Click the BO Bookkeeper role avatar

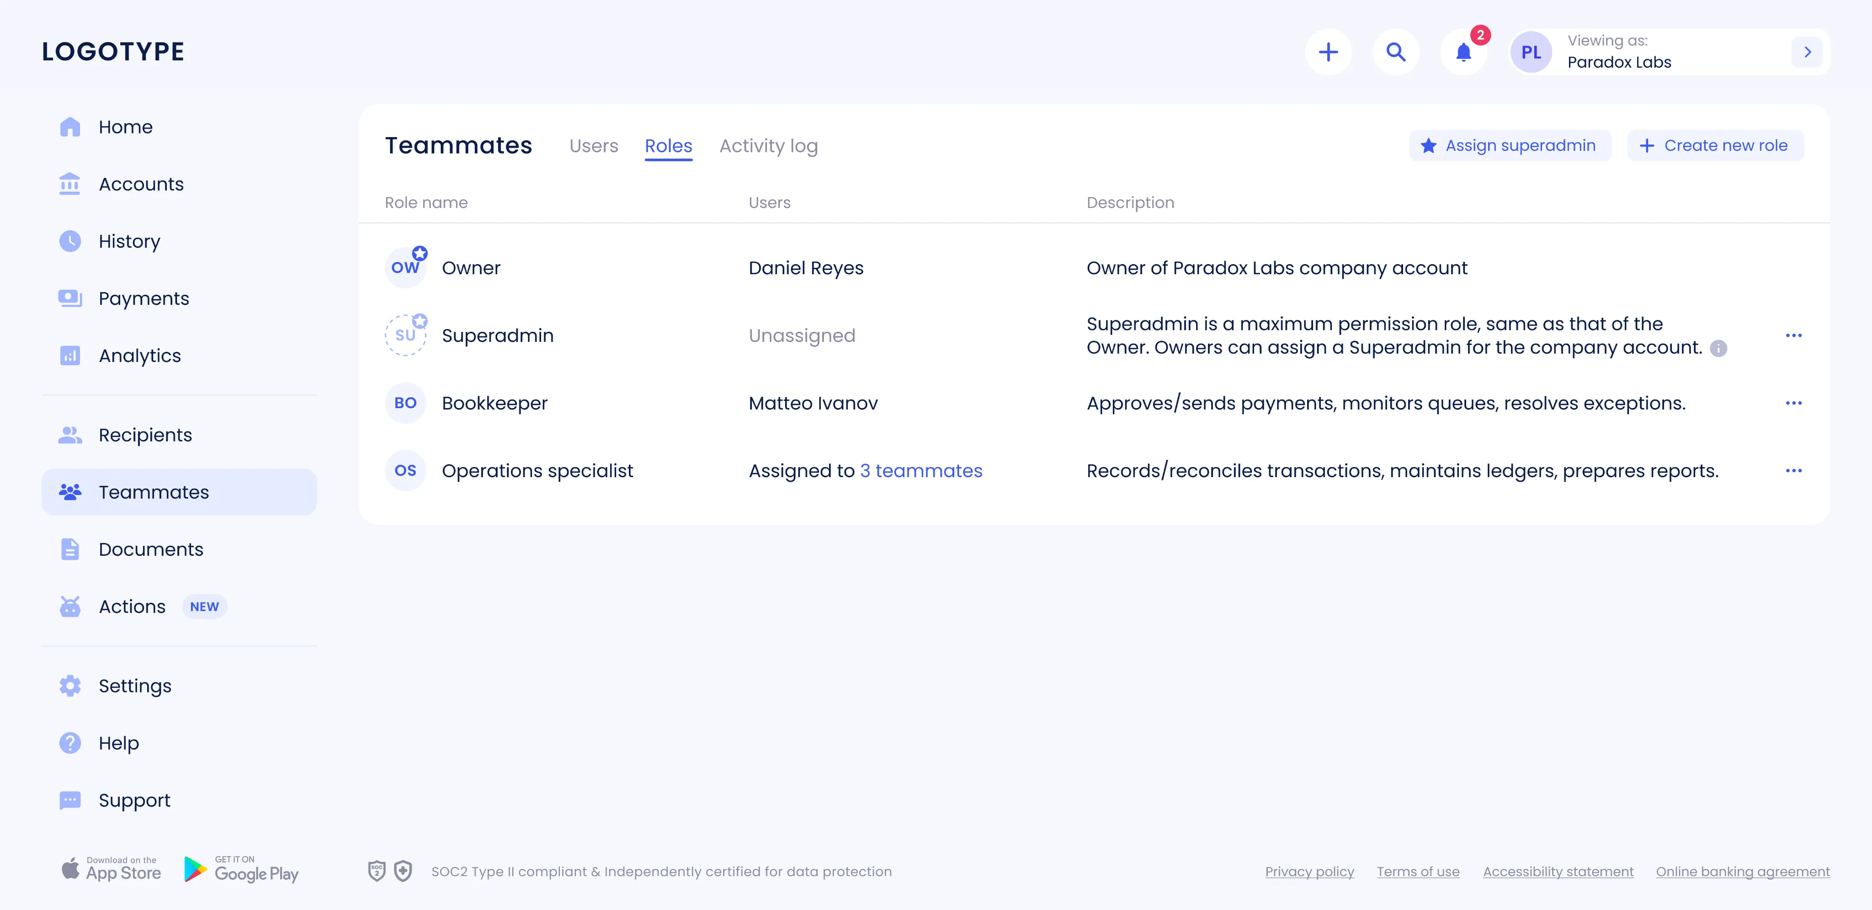point(405,403)
